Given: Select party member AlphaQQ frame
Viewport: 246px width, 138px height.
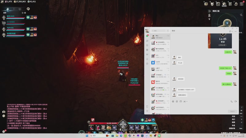Looking at the screenshot, I should [x=14, y=29].
